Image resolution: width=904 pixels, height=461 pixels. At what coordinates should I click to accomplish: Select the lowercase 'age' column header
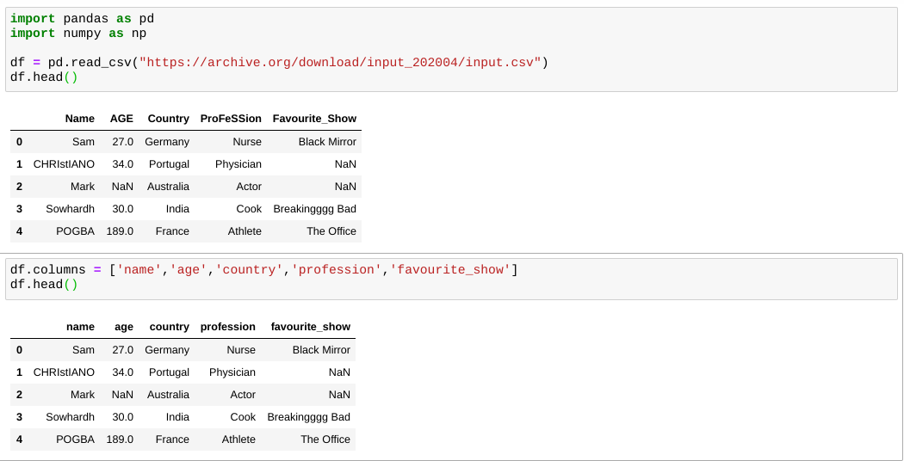click(x=124, y=327)
